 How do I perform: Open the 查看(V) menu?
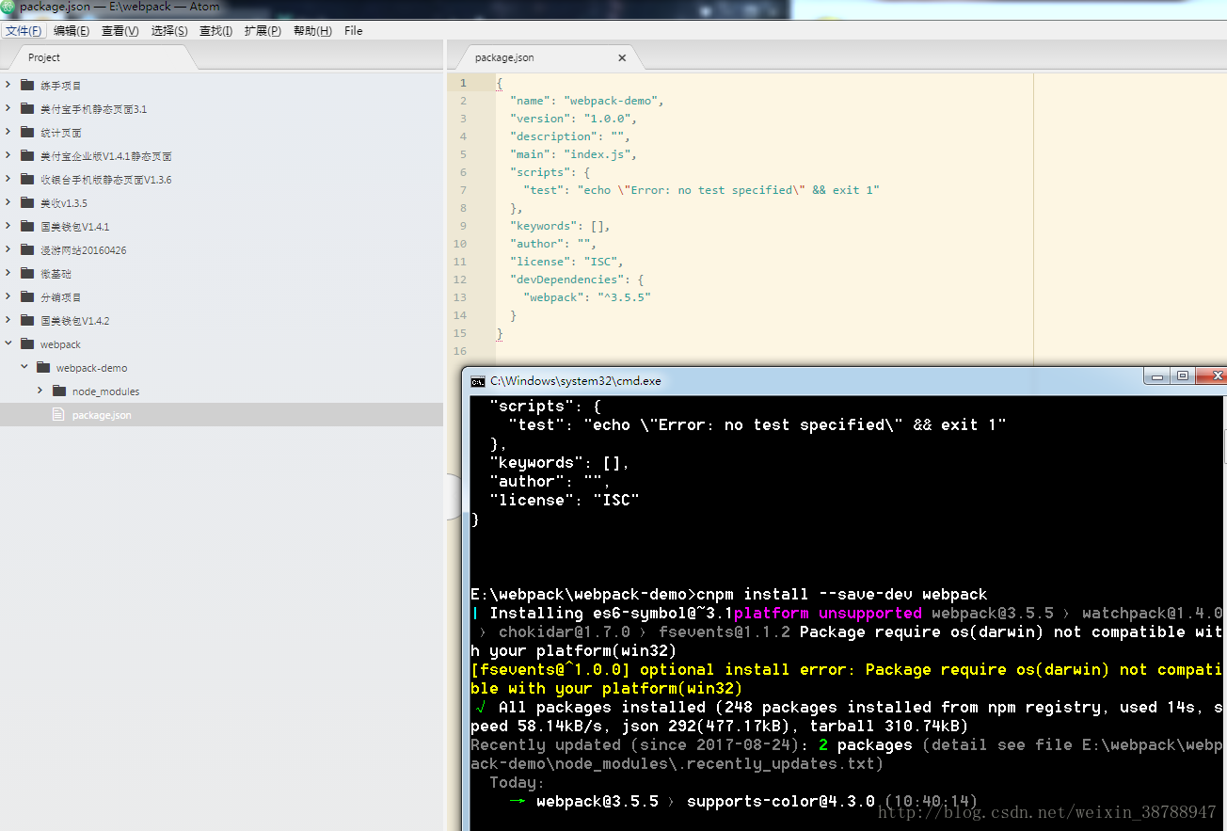pyautogui.click(x=120, y=31)
